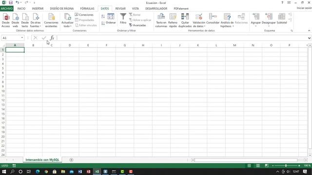Click the zoom slider handle
312x175 pixels.
286,165
